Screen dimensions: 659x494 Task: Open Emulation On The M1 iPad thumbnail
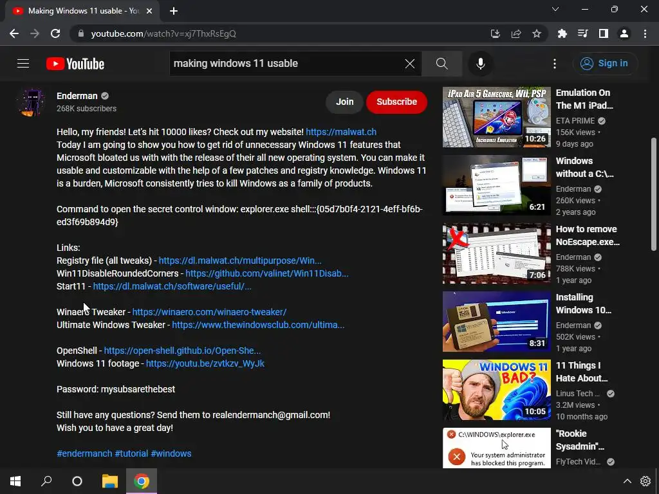(x=496, y=117)
